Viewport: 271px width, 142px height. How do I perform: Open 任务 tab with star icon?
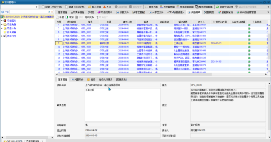point(91,80)
